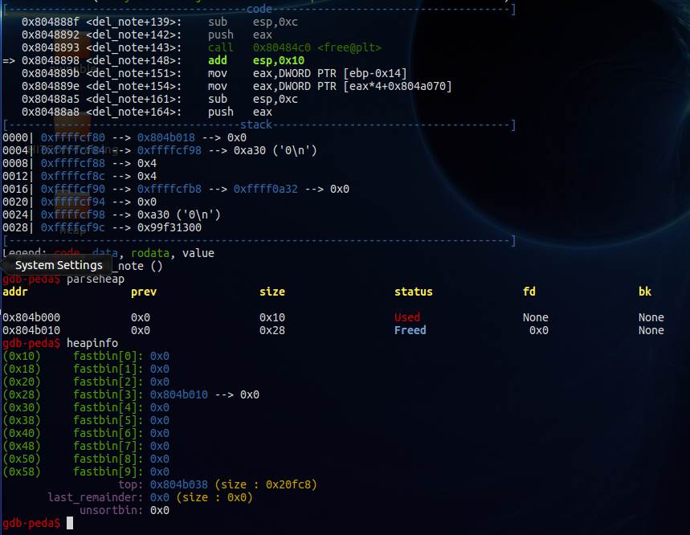This screenshot has height=535, width=690.
Task: Click stack value 0x99f31300 at offset 0028
Action: point(169,227)
